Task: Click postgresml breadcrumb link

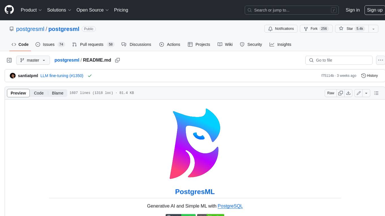Action: 67,60
